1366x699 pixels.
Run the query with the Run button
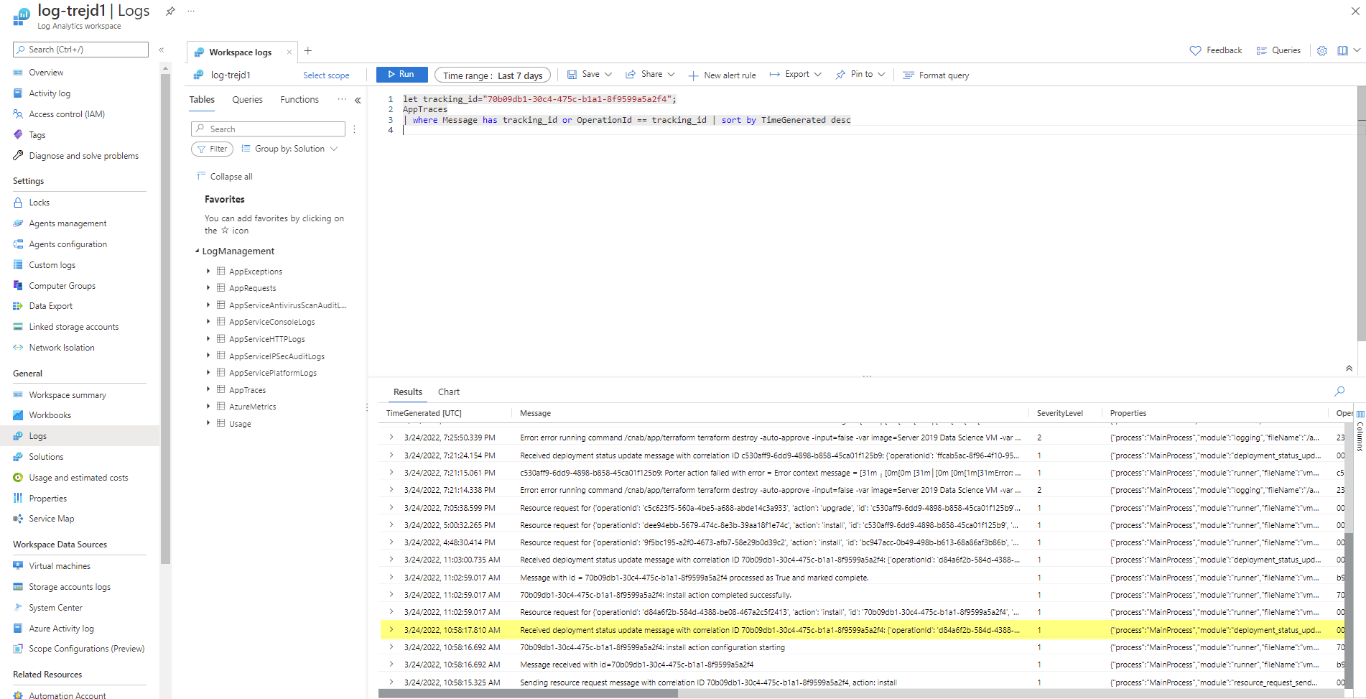401,74
